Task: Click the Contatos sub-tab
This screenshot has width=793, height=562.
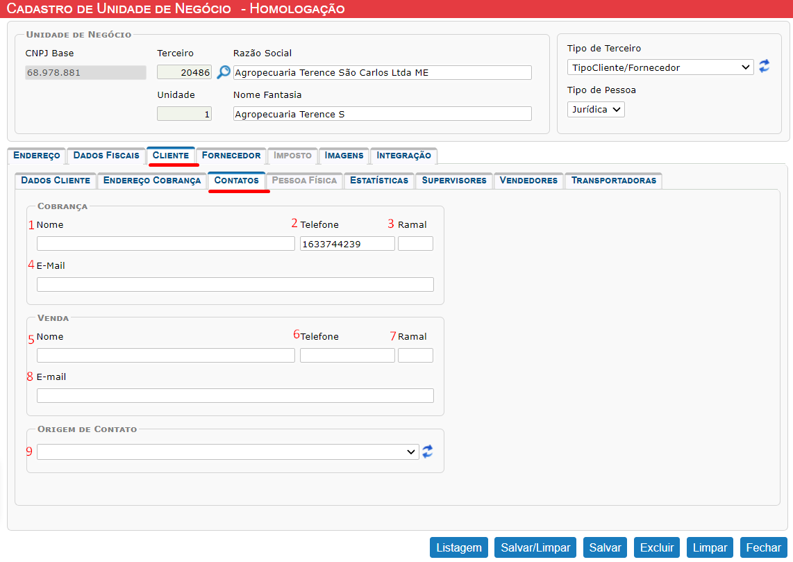Action: [236, 180]
